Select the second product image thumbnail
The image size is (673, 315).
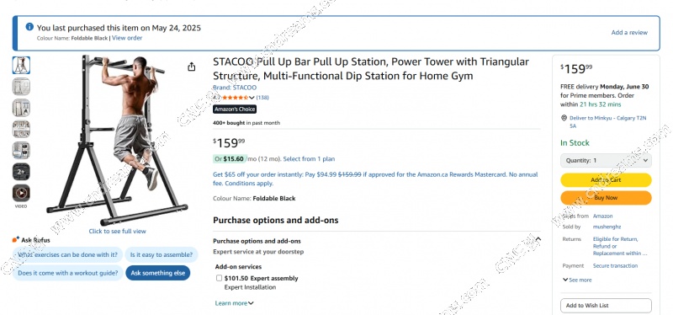pyautogui.click(x=21, y=87)
